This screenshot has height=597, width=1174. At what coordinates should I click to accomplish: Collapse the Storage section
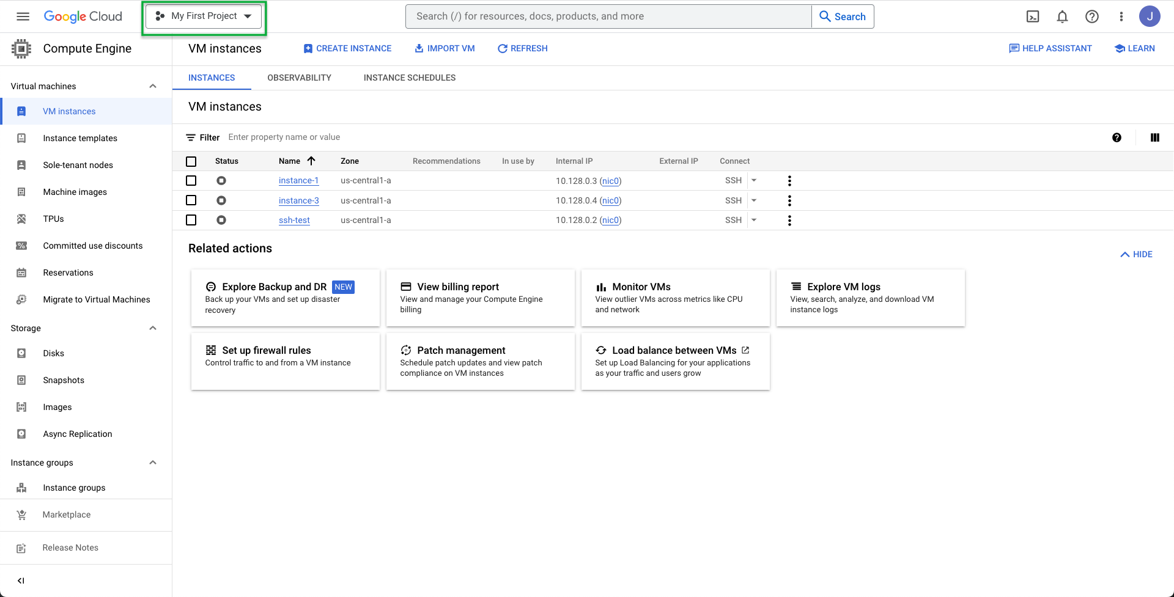(x=153, y=328)
